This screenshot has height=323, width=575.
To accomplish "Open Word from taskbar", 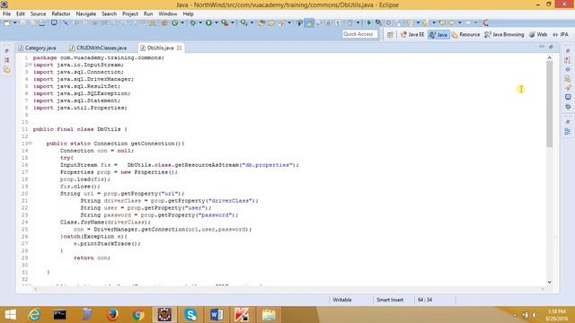I will tap(217, 315).
